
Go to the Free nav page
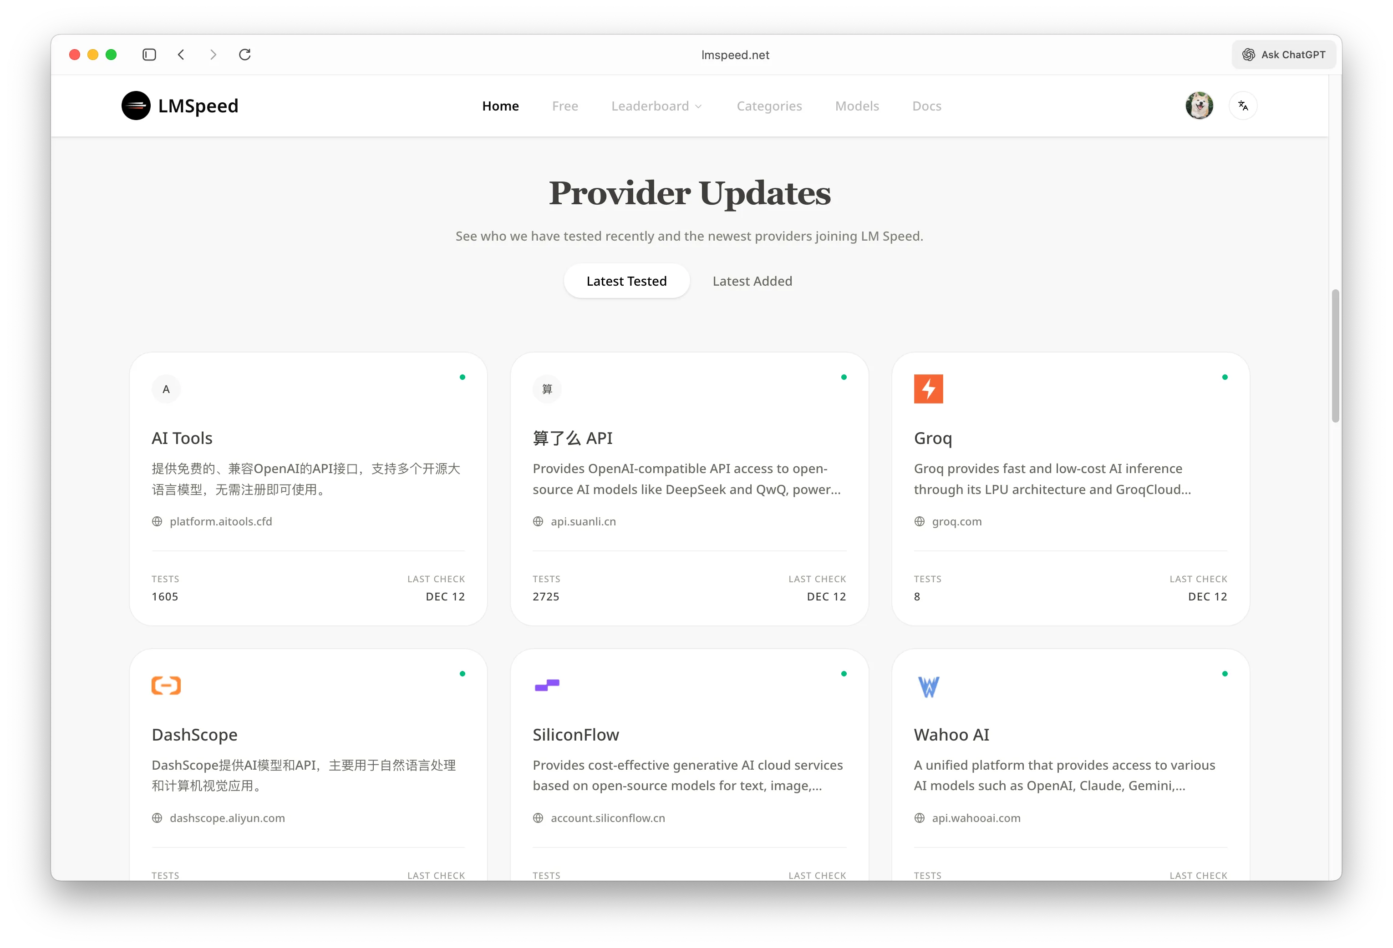click(564, 106)
